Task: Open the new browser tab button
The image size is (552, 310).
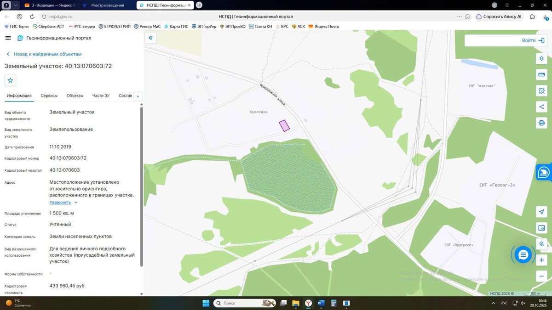Action: point(199,5)
